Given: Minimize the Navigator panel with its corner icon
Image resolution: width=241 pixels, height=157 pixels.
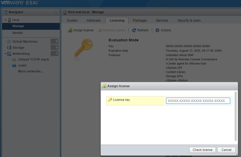Looking at the screenshot, I should coord(56,12).
